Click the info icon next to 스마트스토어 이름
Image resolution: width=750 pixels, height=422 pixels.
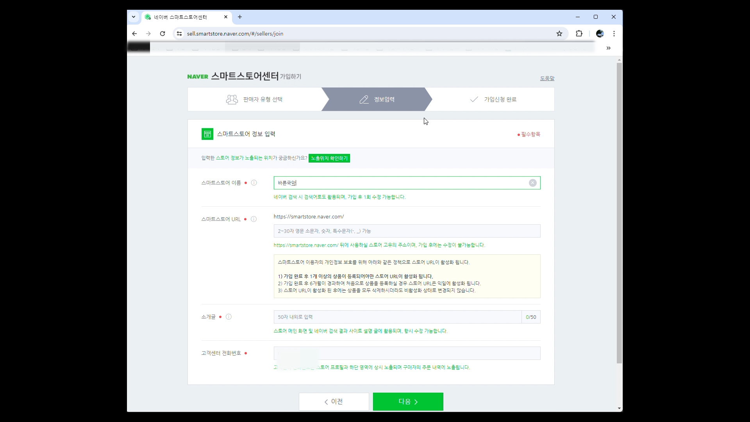pyautogui.click(x=254, y=183)
